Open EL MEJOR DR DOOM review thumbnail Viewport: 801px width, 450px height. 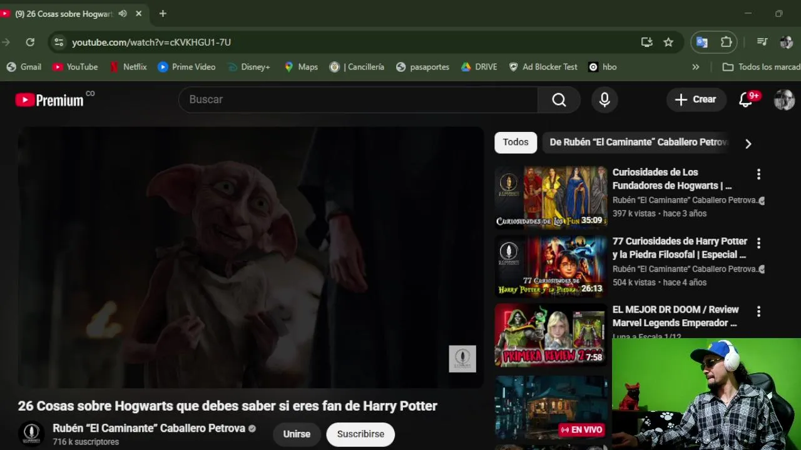pyautogui.click(x=551, y=334)
